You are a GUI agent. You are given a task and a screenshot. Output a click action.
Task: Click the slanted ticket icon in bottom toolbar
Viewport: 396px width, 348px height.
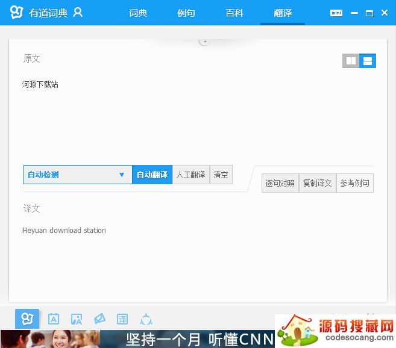click(x=99, y=319)
